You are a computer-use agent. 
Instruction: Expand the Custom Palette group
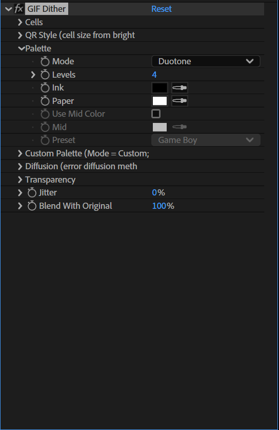[x=19, y=153]
